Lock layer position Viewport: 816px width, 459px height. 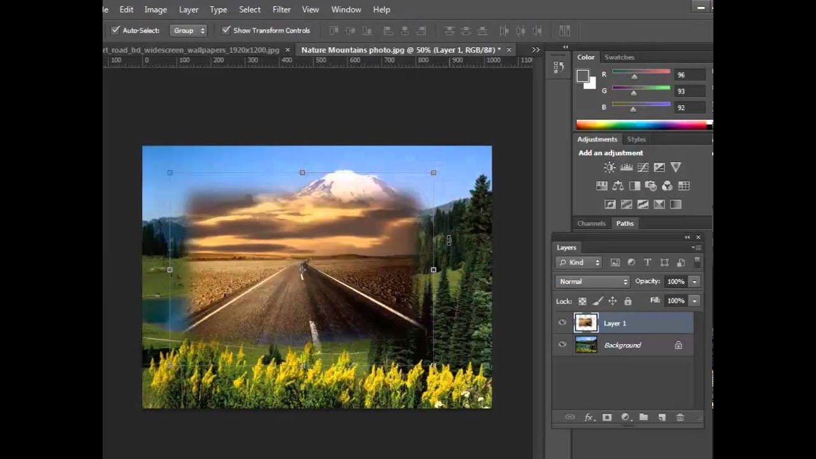pos(613,301)
